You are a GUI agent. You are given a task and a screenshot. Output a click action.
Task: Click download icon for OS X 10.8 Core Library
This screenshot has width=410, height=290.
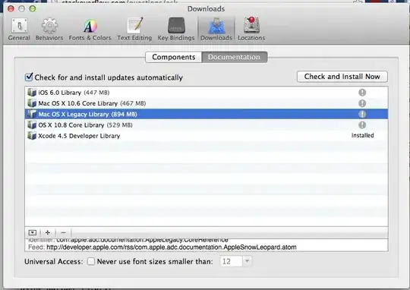(x=362, y=125)
